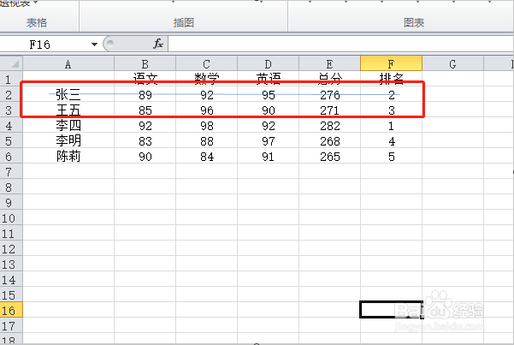Select row 4 header
Screen dimensions: 514x345
point(11,125)
